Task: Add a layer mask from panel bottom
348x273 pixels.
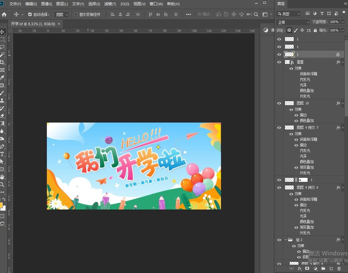Action: (307, 269)
